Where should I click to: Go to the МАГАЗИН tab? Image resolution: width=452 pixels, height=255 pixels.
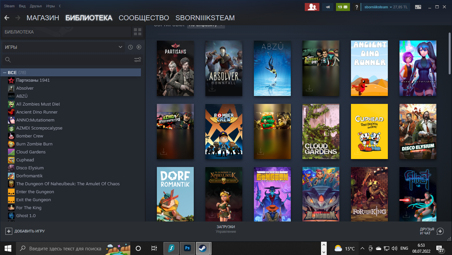(43, 18)
